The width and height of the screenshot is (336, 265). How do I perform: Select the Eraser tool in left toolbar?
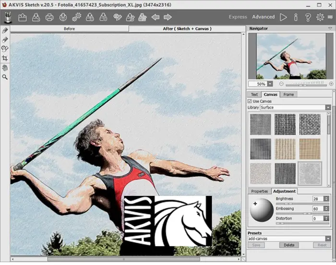click(5, 40)
